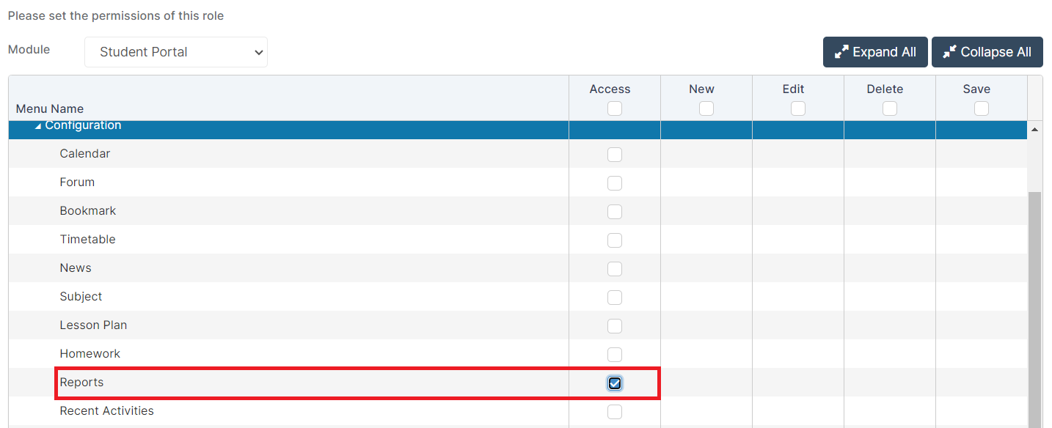Select the Calendar menu row text

click(85, 154)
